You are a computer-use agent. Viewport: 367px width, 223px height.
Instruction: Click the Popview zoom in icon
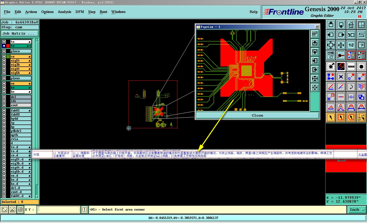click(315, 78)
